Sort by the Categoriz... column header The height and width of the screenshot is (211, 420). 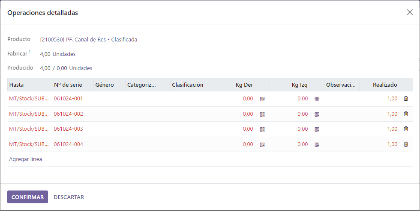(x=148, y=85)
